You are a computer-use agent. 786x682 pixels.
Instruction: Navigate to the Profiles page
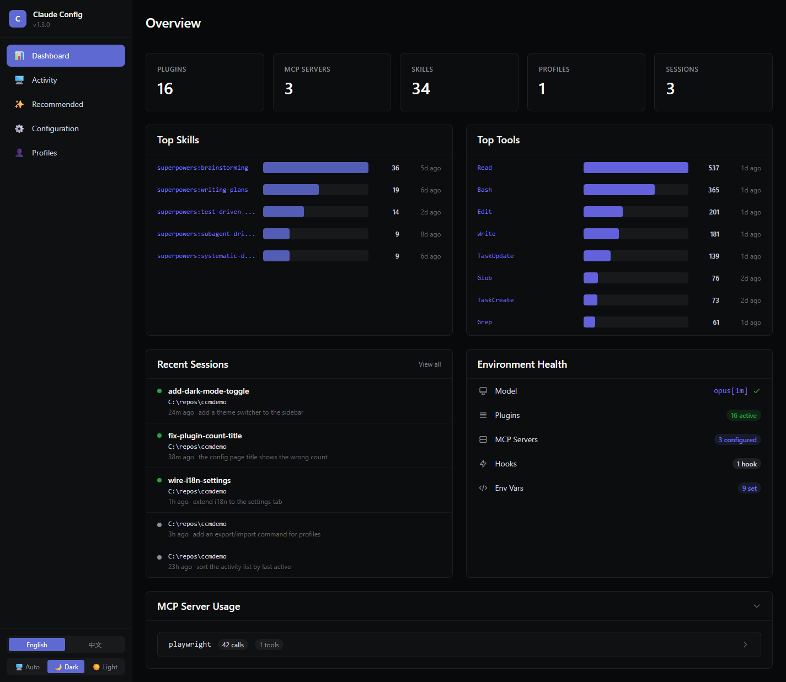click(x=66, y=153)
